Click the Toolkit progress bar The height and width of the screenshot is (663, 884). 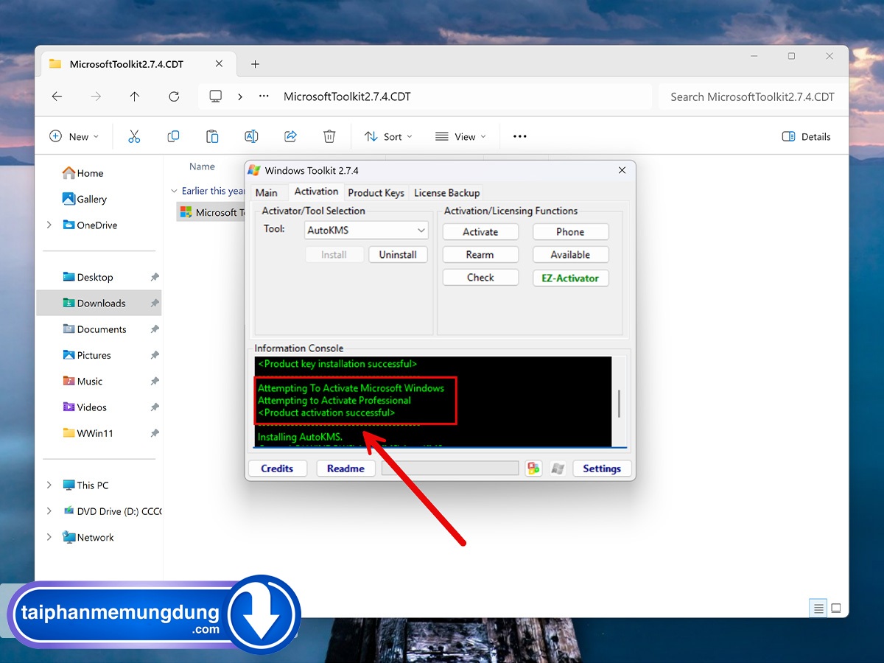pyautogui.click(x=450, y=469)
